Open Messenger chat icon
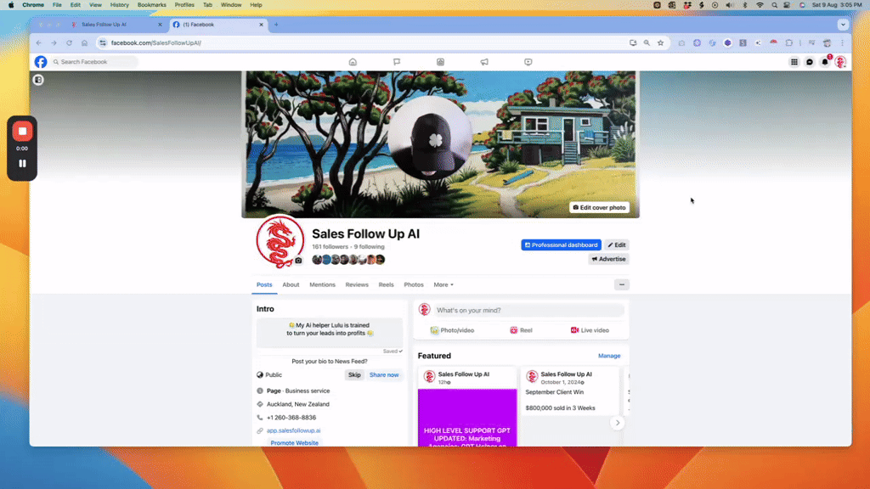 (x=810, y=62)
